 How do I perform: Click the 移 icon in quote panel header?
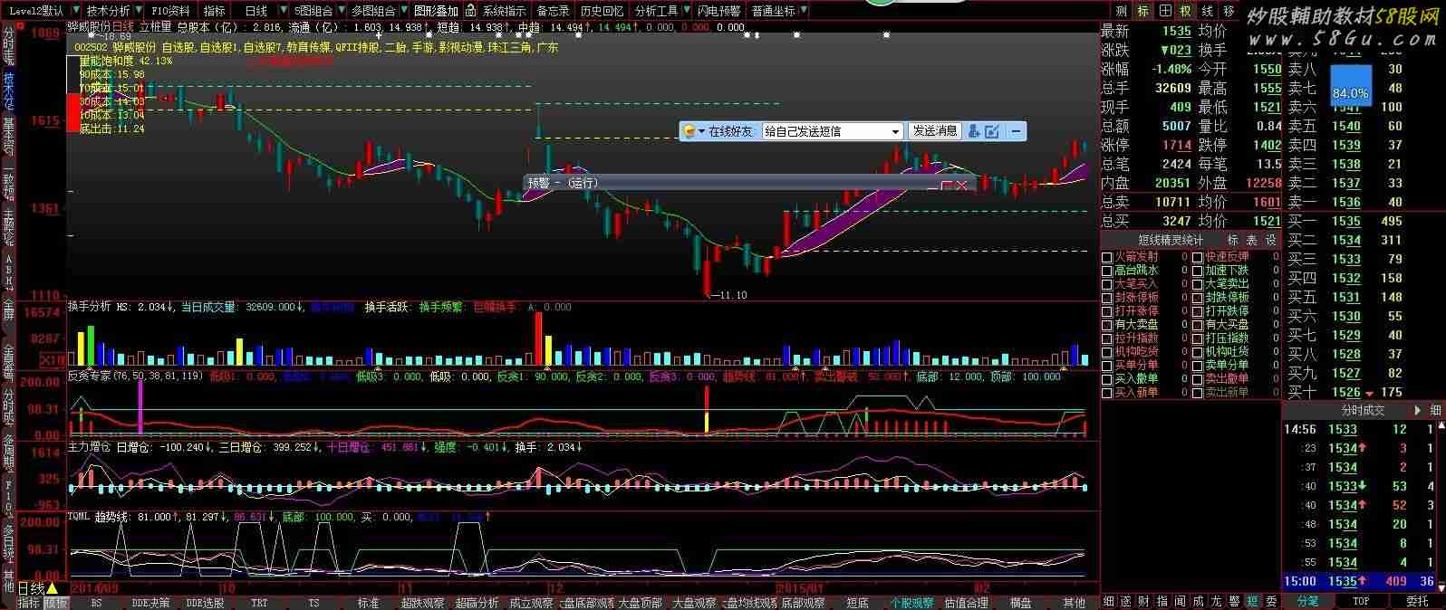(x=1229, y=11)
